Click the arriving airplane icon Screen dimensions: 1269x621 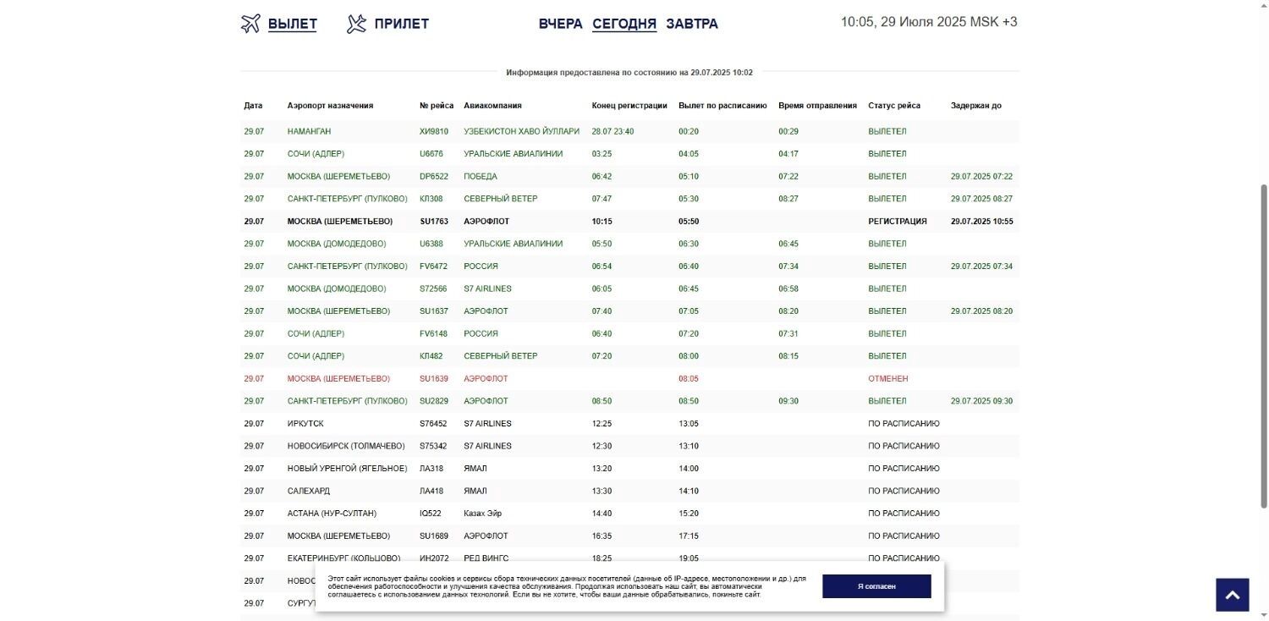click(356, 24)
